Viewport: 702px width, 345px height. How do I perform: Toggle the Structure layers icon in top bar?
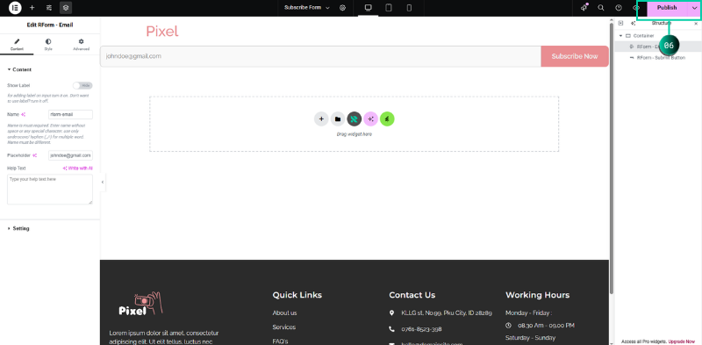pyautogui.click(x=65, y=8)
